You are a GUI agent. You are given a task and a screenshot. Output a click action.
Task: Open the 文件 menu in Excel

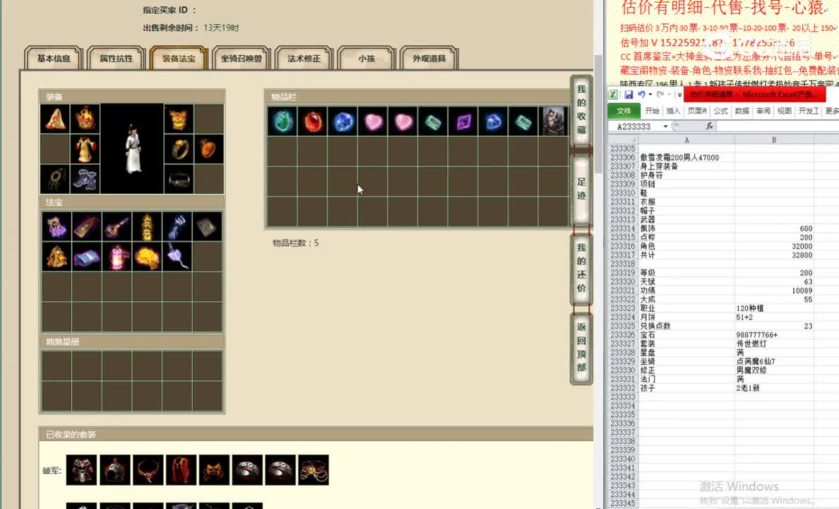tap(624, 111)
